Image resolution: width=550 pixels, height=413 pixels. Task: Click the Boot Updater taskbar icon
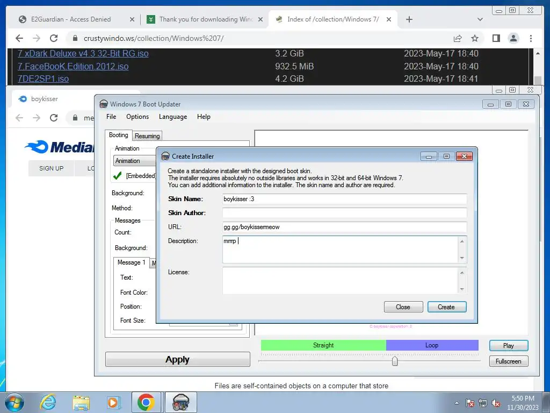pos(180,402)
